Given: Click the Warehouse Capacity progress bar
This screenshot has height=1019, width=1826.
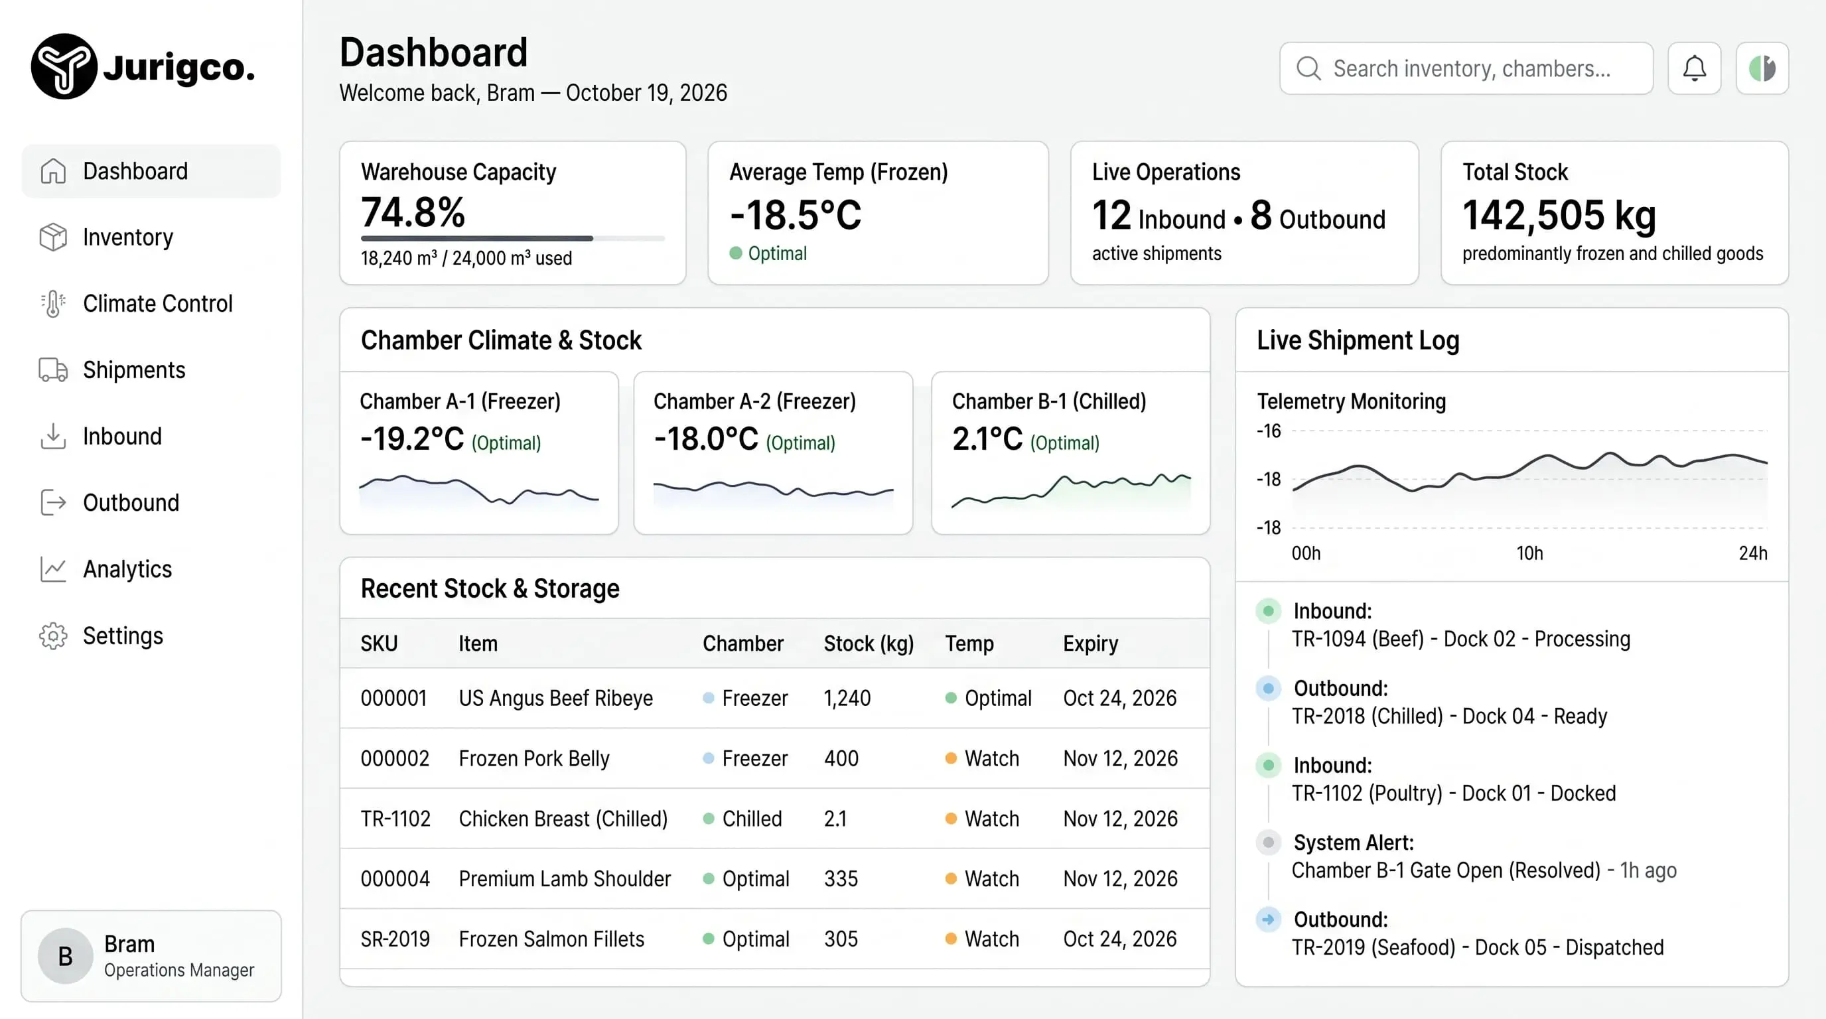Looking at the screenshot, I should pos(512,238).
